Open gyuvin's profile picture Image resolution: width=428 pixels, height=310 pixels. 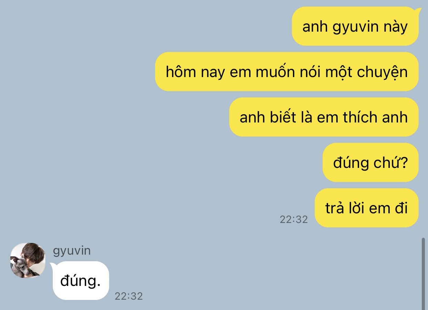click(x=28, y=260)
